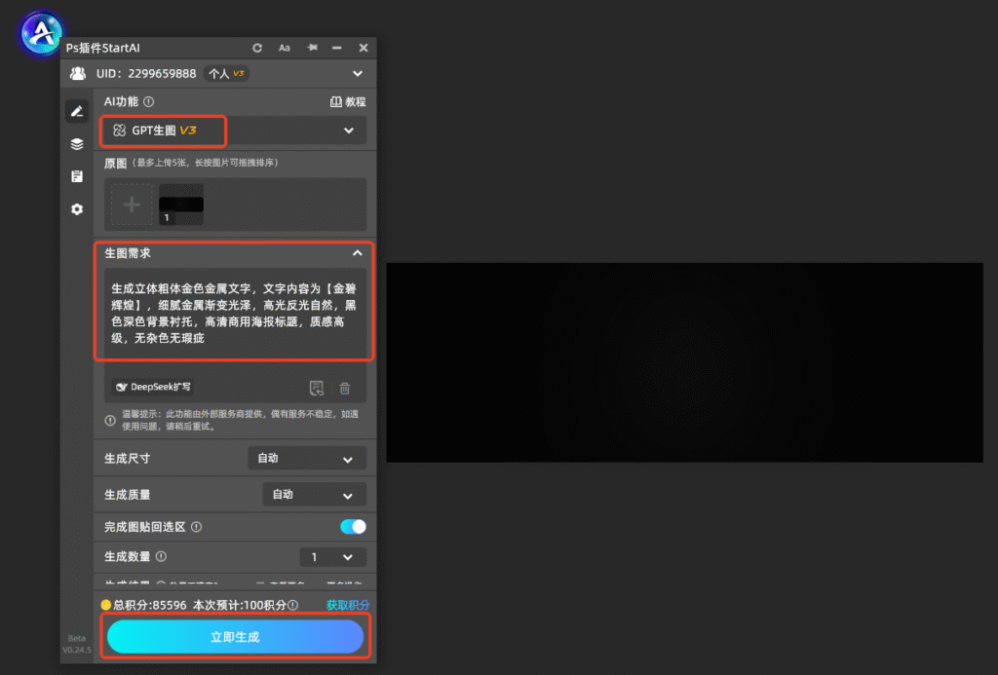Select the uploaded image thumbnail numbered 1
998x675 pixels.
(181, 205)
